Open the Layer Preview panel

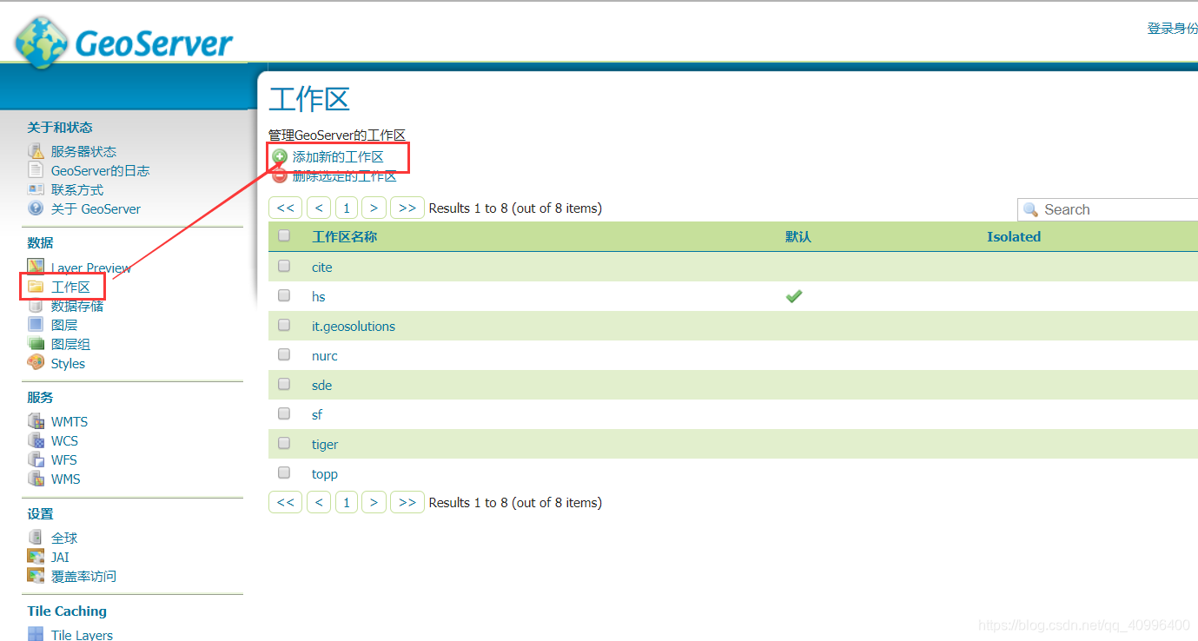click(x=91, y=268)
